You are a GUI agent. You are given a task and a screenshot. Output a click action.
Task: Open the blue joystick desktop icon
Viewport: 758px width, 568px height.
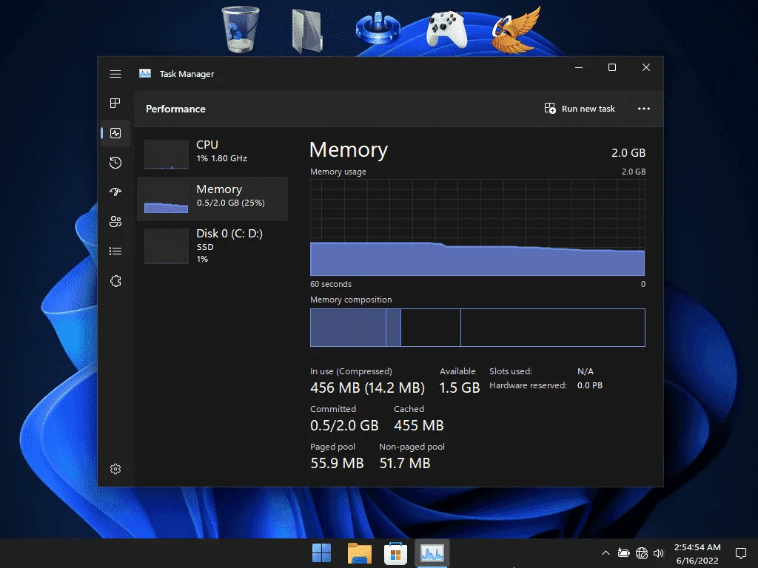point(378,27)
